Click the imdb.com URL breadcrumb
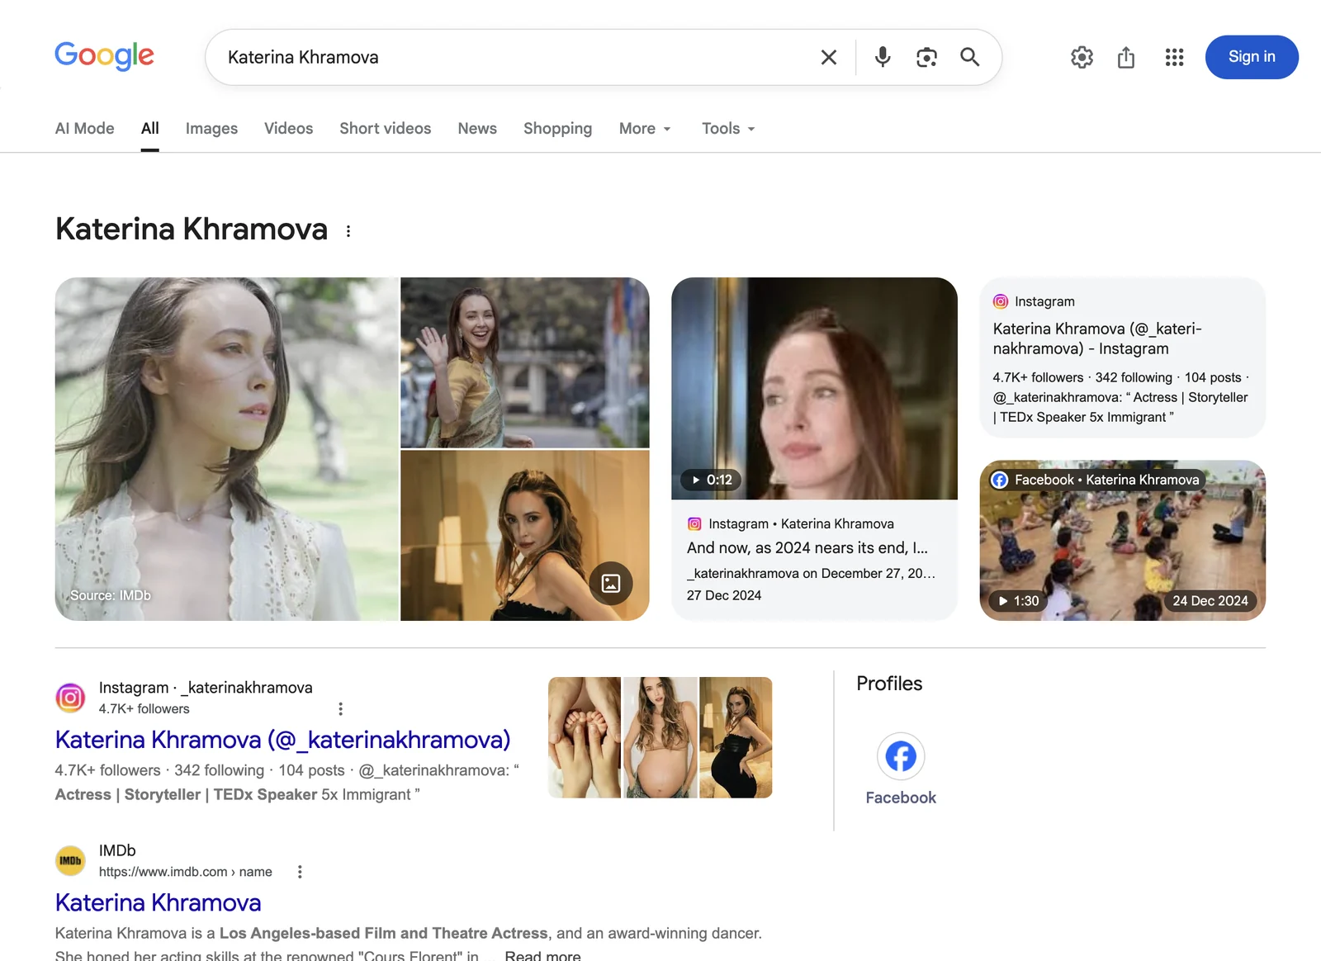The height and width of the screenshot is (961, 1321). [185, 872]
